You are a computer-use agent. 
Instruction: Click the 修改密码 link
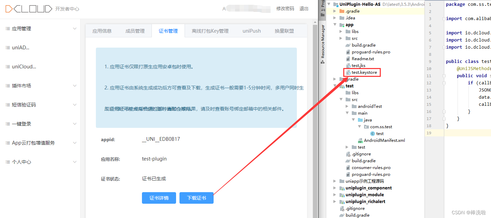pos(285,9)
